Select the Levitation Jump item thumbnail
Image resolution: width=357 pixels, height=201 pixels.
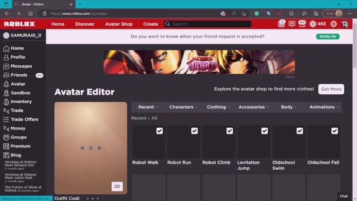[254, 142]
